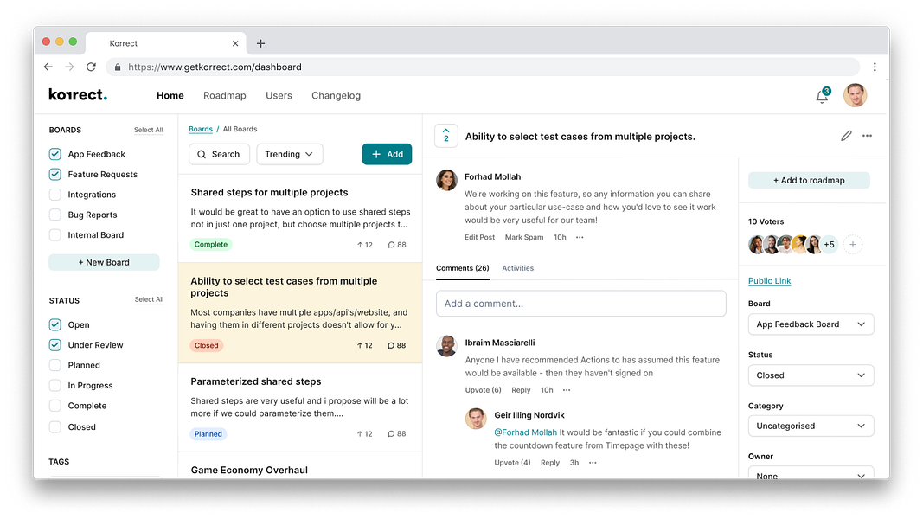This screenshot has height=519, width=923.
Task: Show the +5 additional voters
Action: click(x=829, y=244)
